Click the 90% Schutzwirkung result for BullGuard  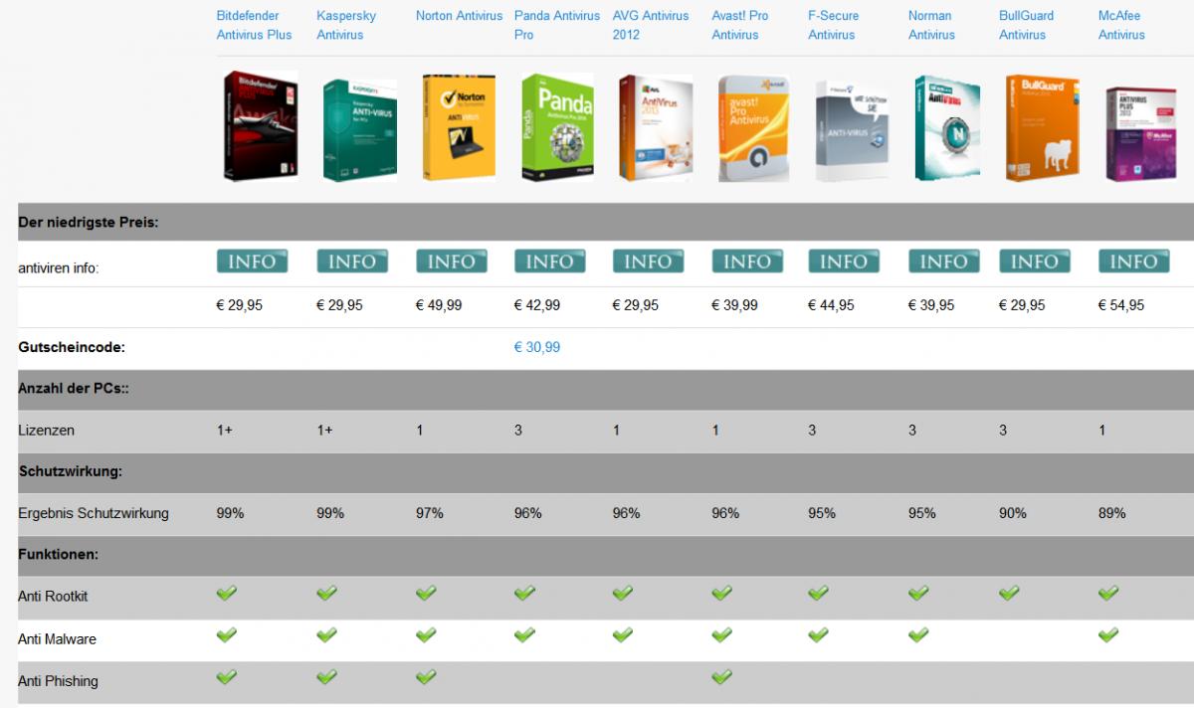[1013, 513]
